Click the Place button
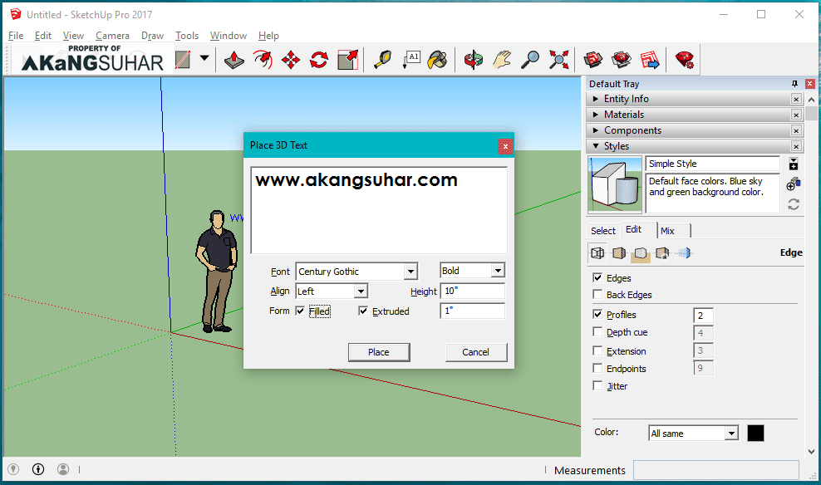The height and width of the screenshot is (485, 821). click(379, 352)
